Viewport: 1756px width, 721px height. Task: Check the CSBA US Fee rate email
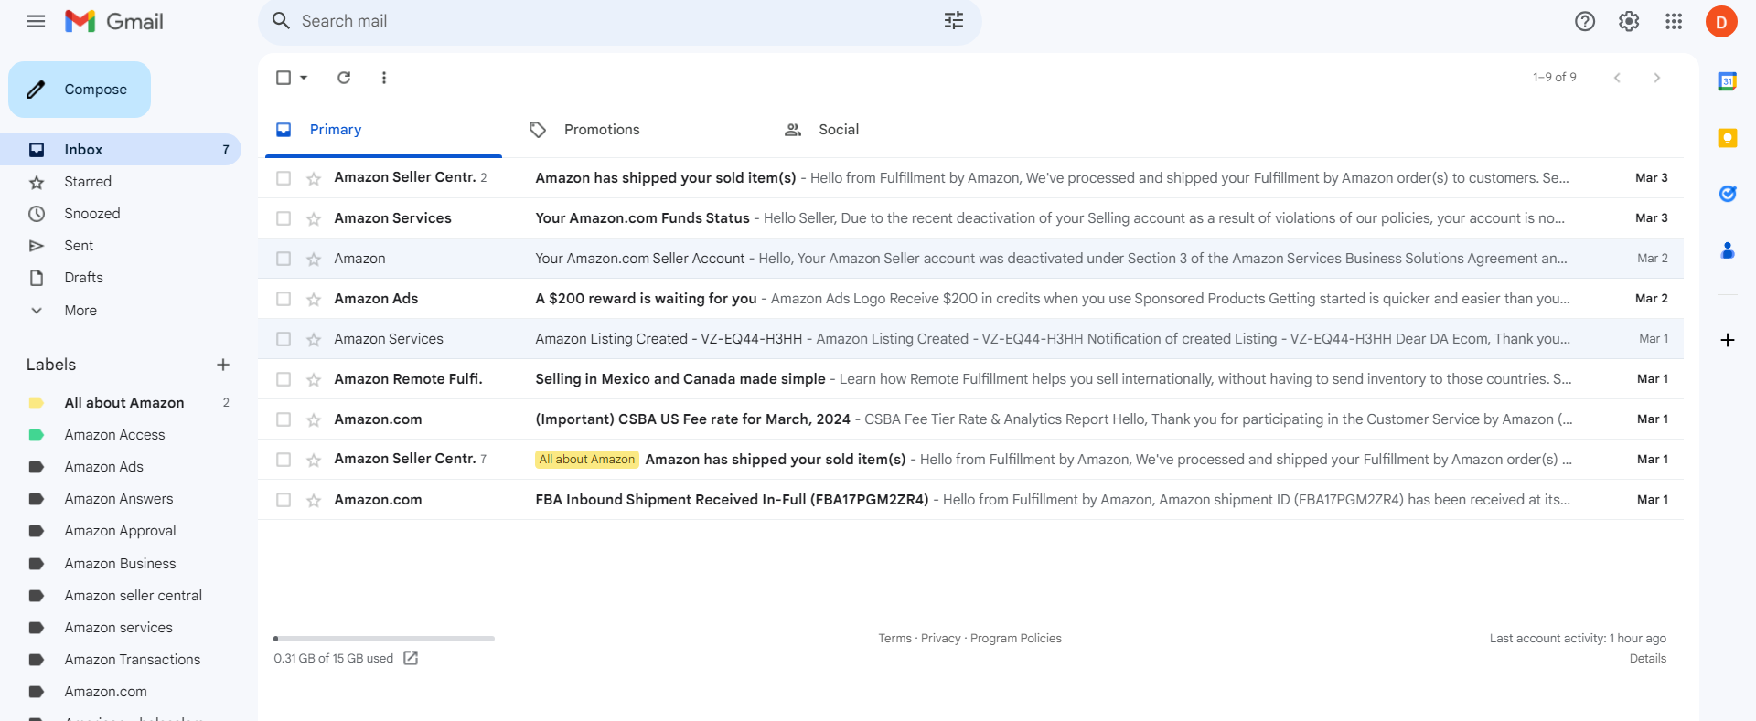284,419
